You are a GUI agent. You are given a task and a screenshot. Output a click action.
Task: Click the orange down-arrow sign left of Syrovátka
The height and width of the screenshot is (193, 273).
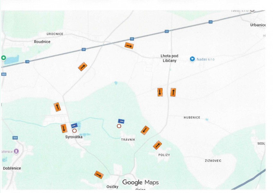64,128
